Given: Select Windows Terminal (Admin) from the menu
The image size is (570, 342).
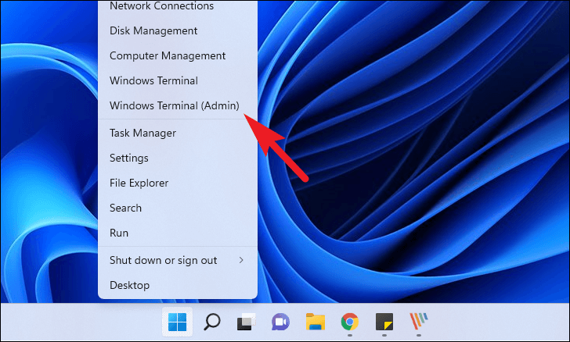Looking at the screenshot, I should pos(174,105).
